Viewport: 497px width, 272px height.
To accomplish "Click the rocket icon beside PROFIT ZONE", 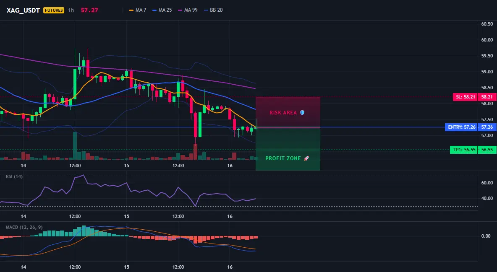I will [306, 158].
